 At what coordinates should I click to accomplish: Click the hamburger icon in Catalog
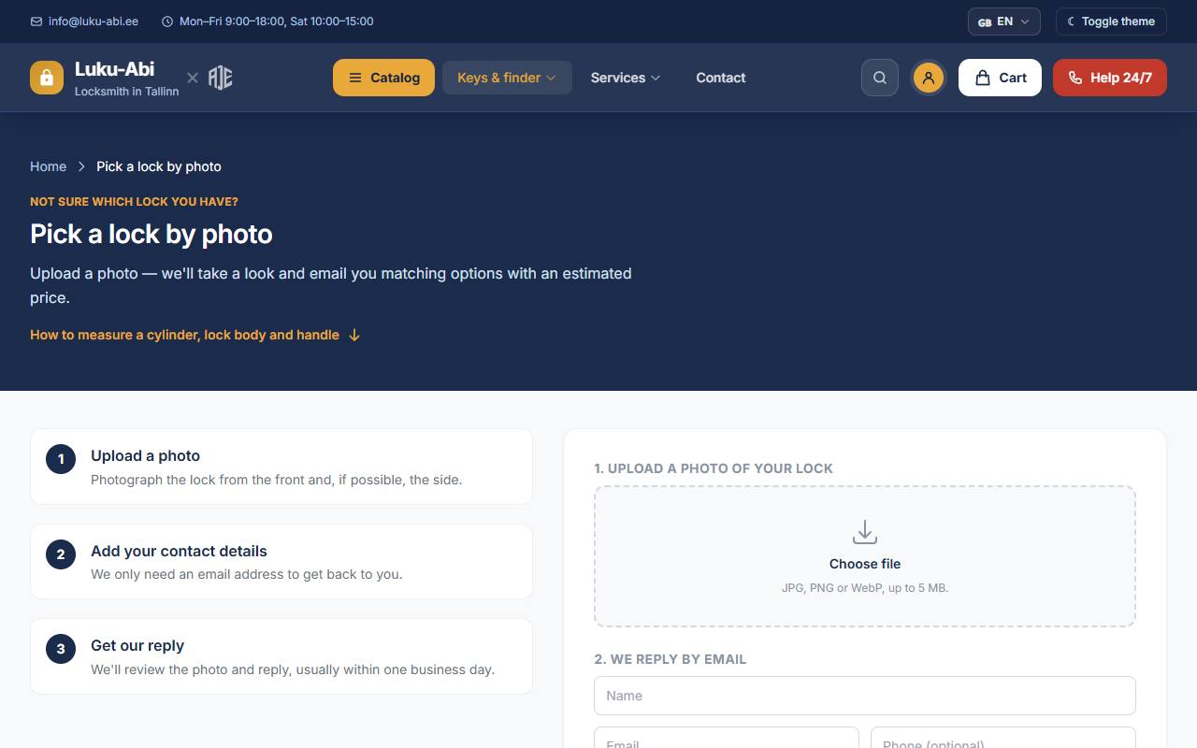355,78
